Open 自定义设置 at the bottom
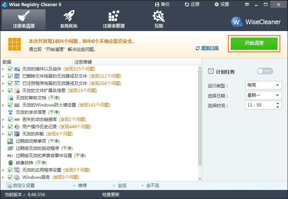The height and width of the screenshot is (199, 288). point(21,185)
